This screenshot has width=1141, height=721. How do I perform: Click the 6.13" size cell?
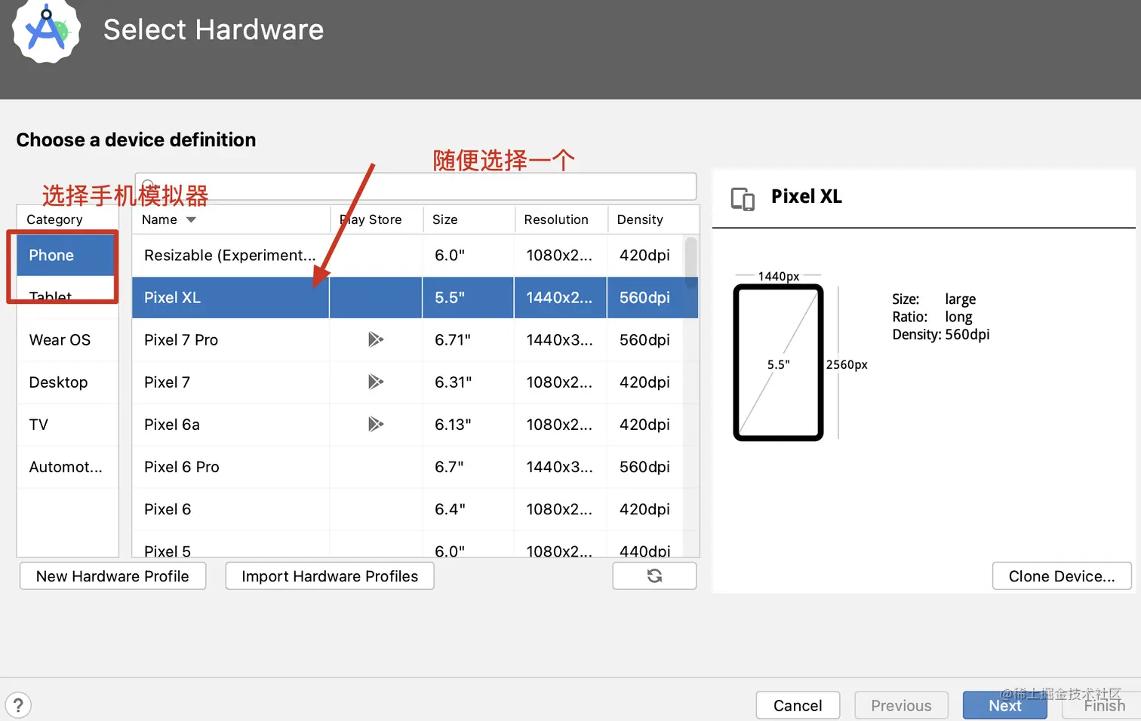tap(468, 425)
